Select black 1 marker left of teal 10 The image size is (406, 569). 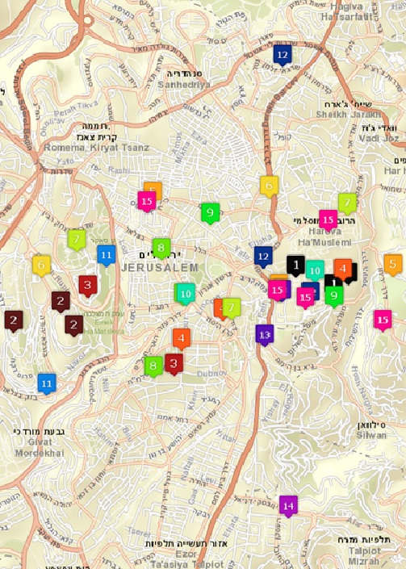[295, 266]
